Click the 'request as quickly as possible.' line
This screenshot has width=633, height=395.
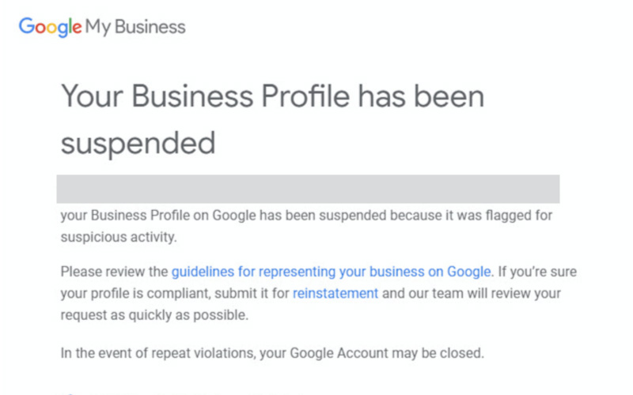click(154, 314)
